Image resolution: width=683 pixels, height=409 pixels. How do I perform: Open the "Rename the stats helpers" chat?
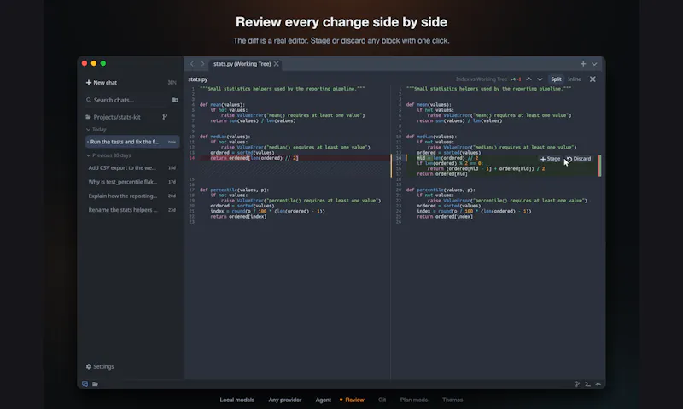[132, 209]
